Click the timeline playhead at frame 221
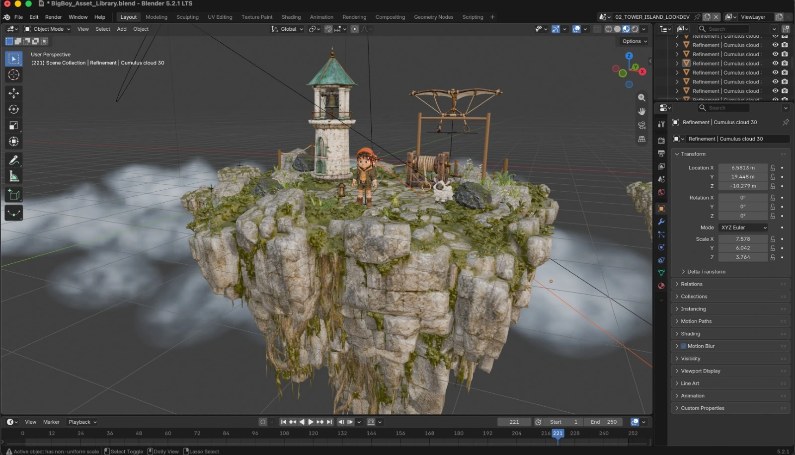Screen dimensions: 795x455 point(558,434)
